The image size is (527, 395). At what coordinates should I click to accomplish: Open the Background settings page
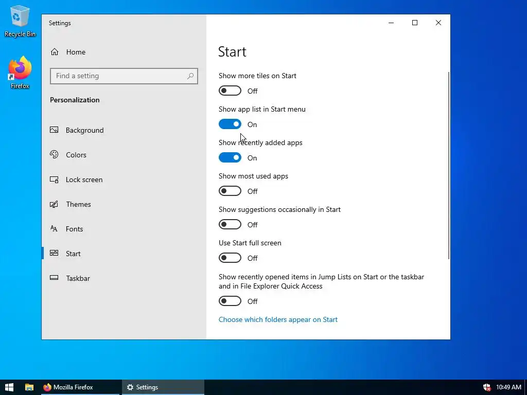point(124,130)
